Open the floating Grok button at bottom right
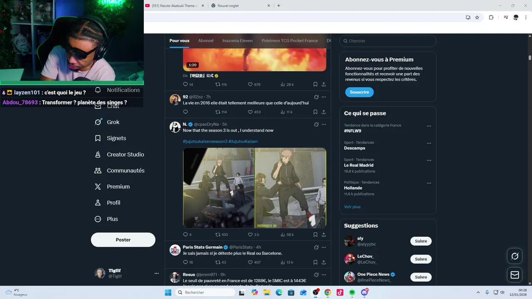Viewport: 532px width, 299px height. [x=515, y=256]
